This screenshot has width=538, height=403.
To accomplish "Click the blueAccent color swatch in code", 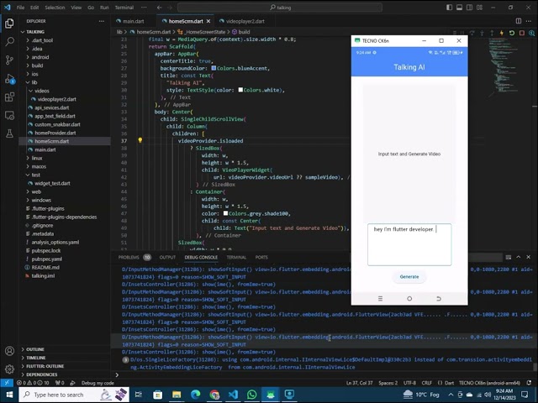I will [214, 68].
